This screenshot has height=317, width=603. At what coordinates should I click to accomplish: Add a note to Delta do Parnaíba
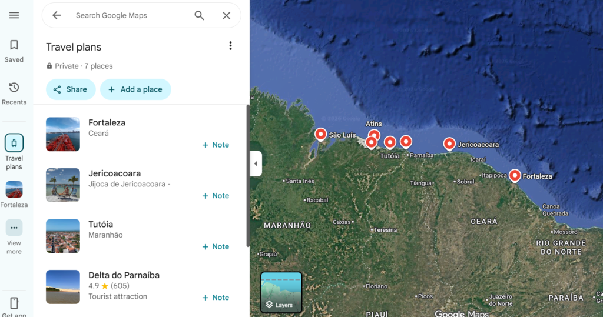[x=216, y=298]
